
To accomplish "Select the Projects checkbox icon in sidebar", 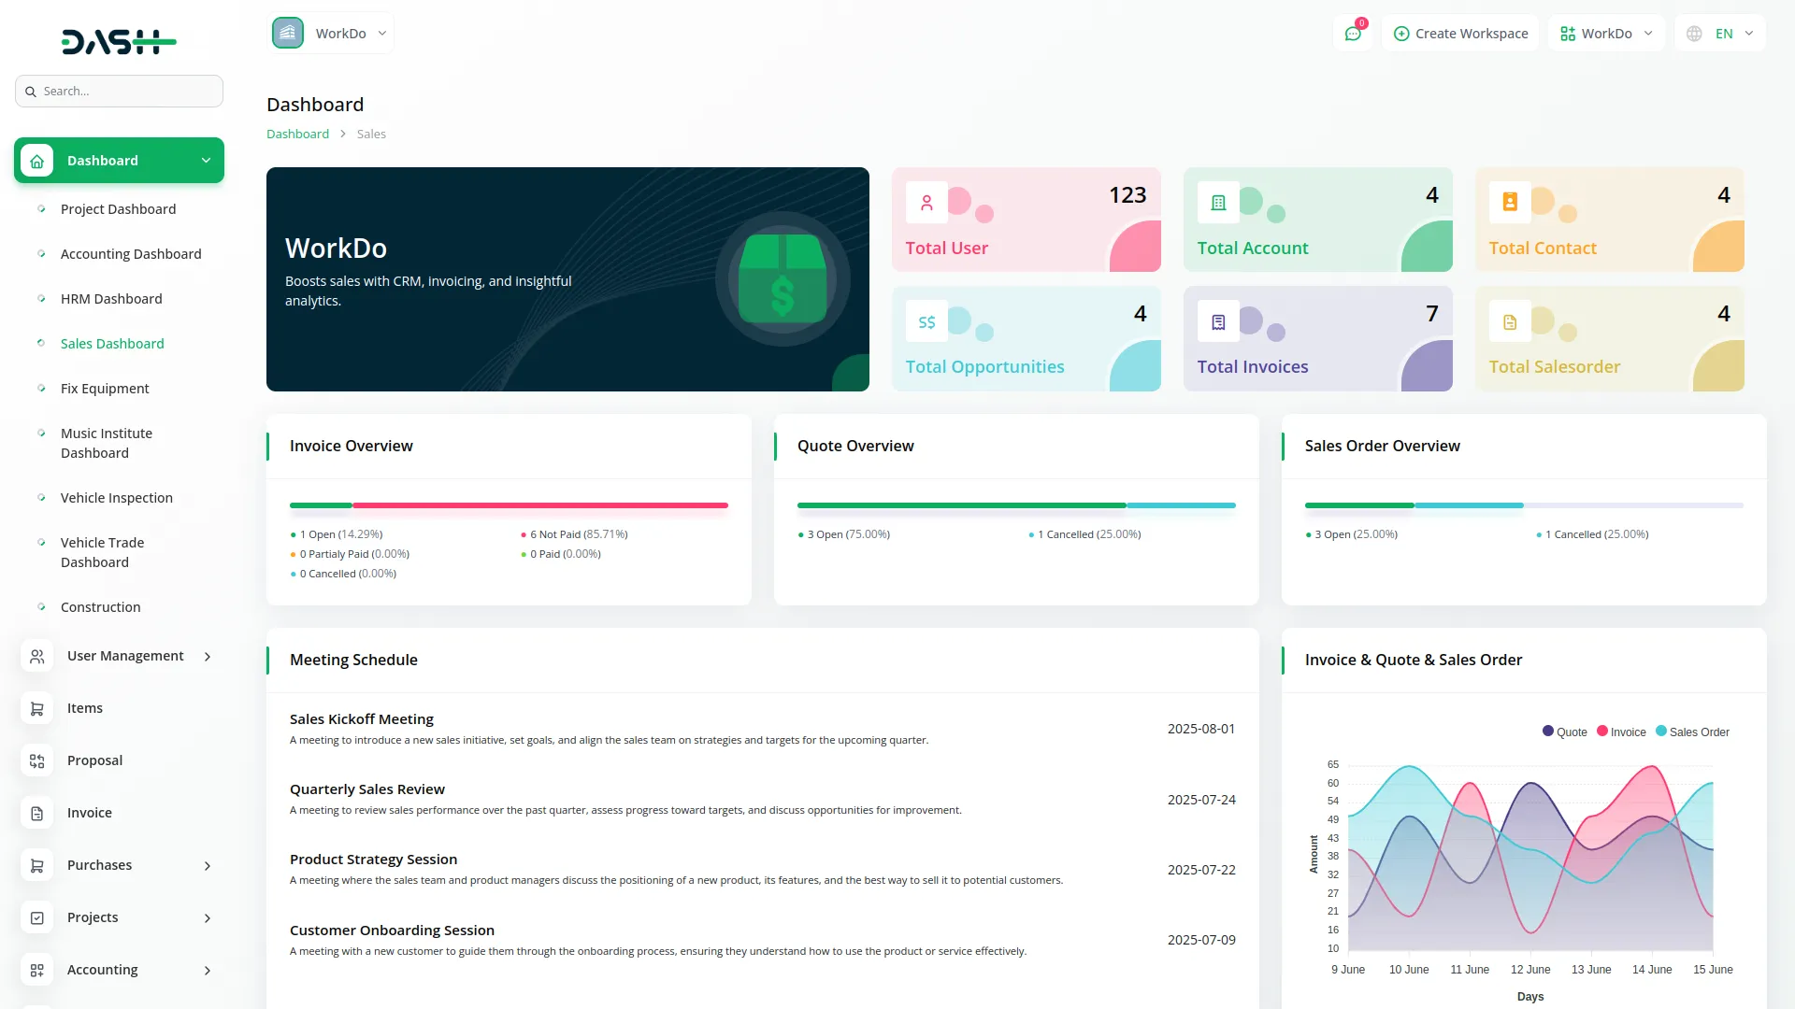I will (x=36, y=917).
